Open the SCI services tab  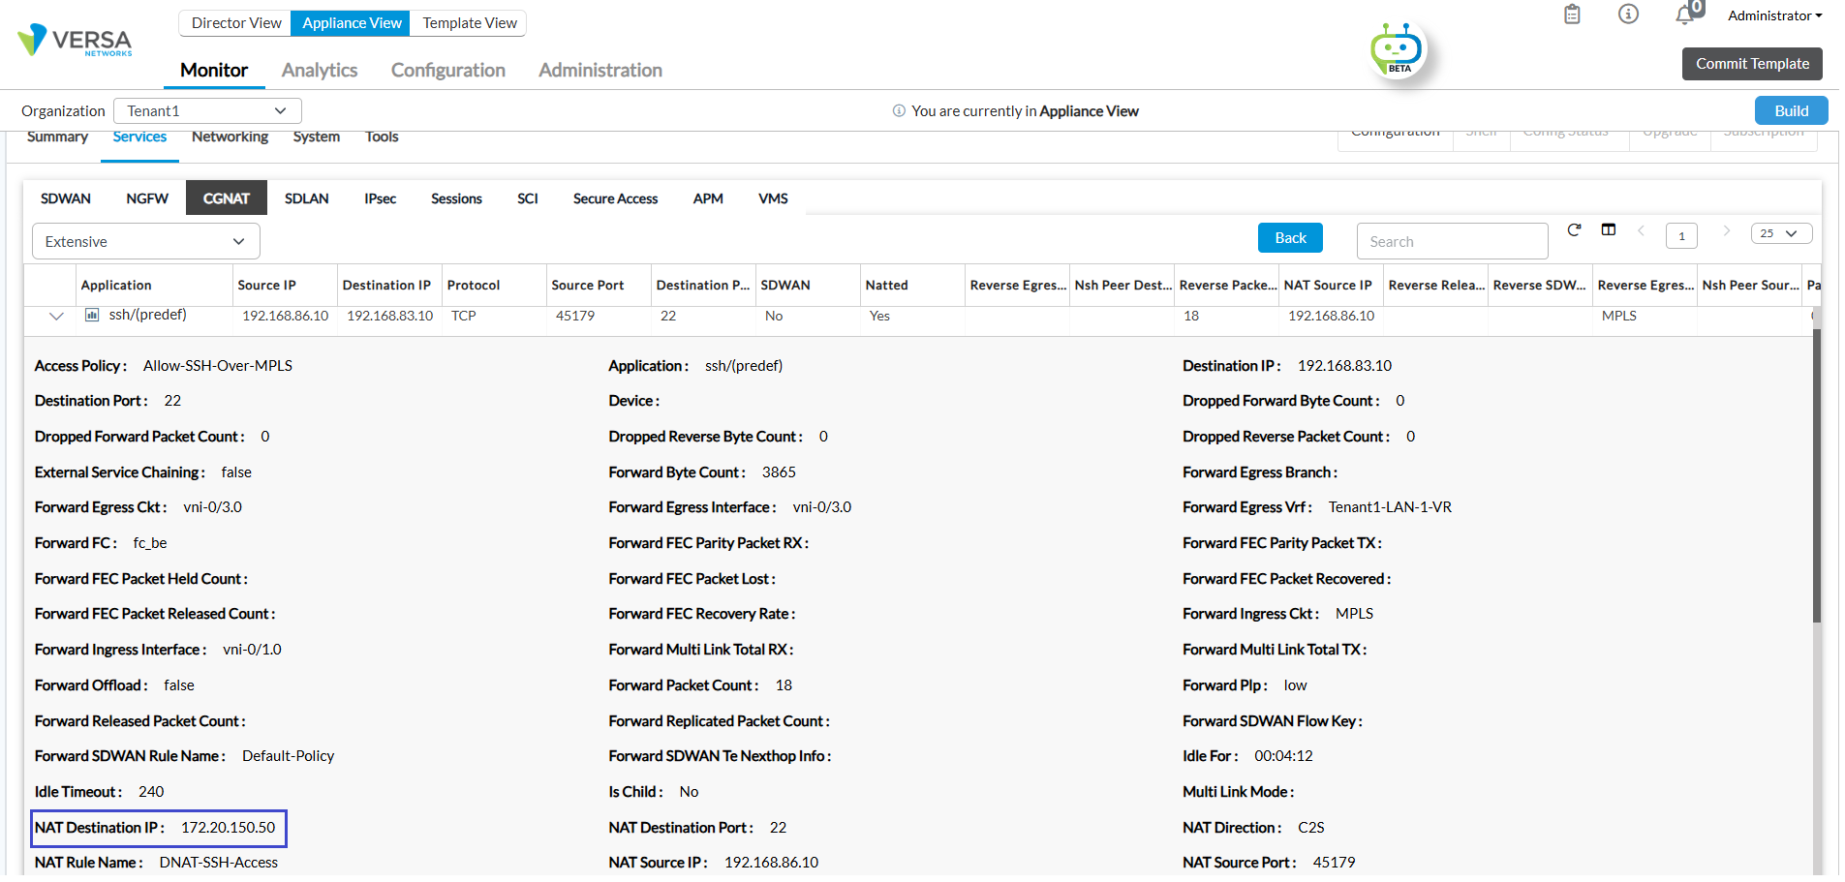pos(528,198)
